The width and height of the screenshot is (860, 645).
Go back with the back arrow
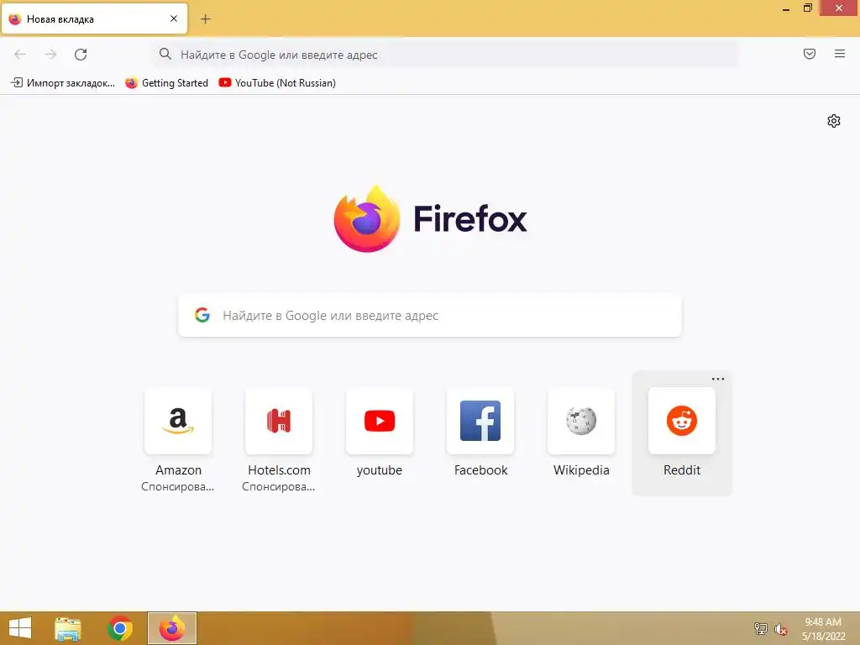20,55
